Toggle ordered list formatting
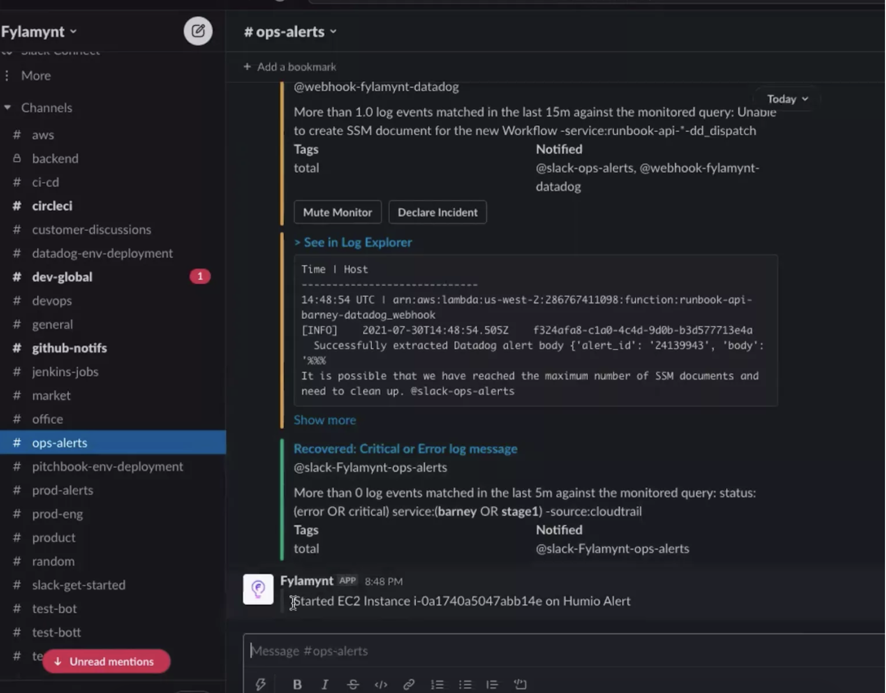This screenshot has width=886, height=693. pos(437,684)
